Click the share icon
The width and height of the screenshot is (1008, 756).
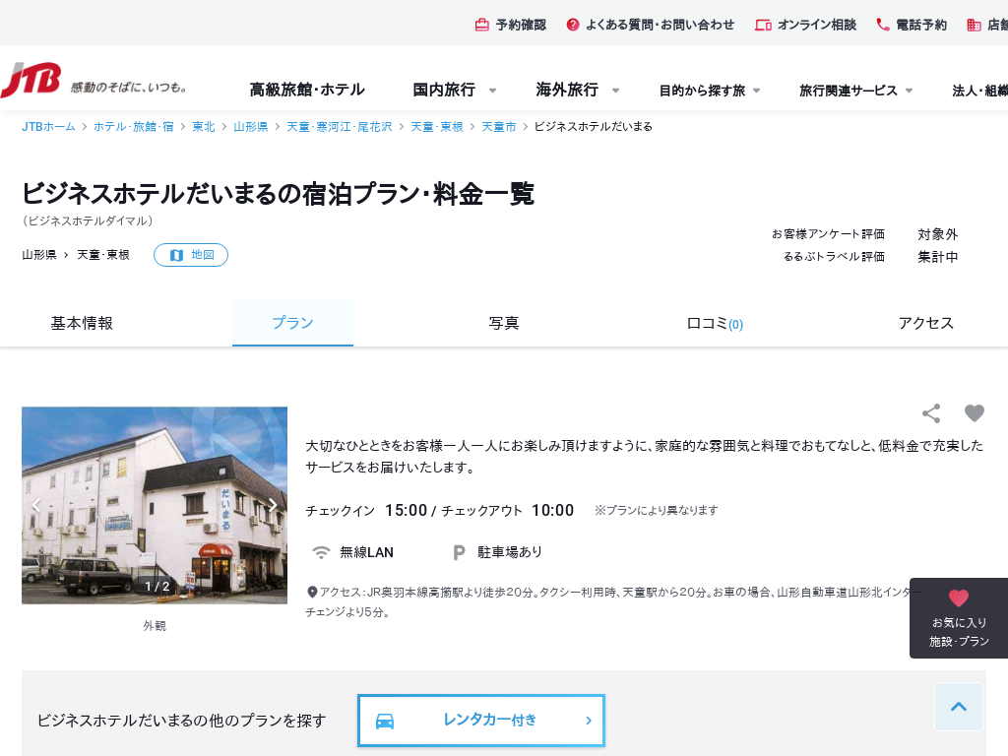tap(931, 413)
